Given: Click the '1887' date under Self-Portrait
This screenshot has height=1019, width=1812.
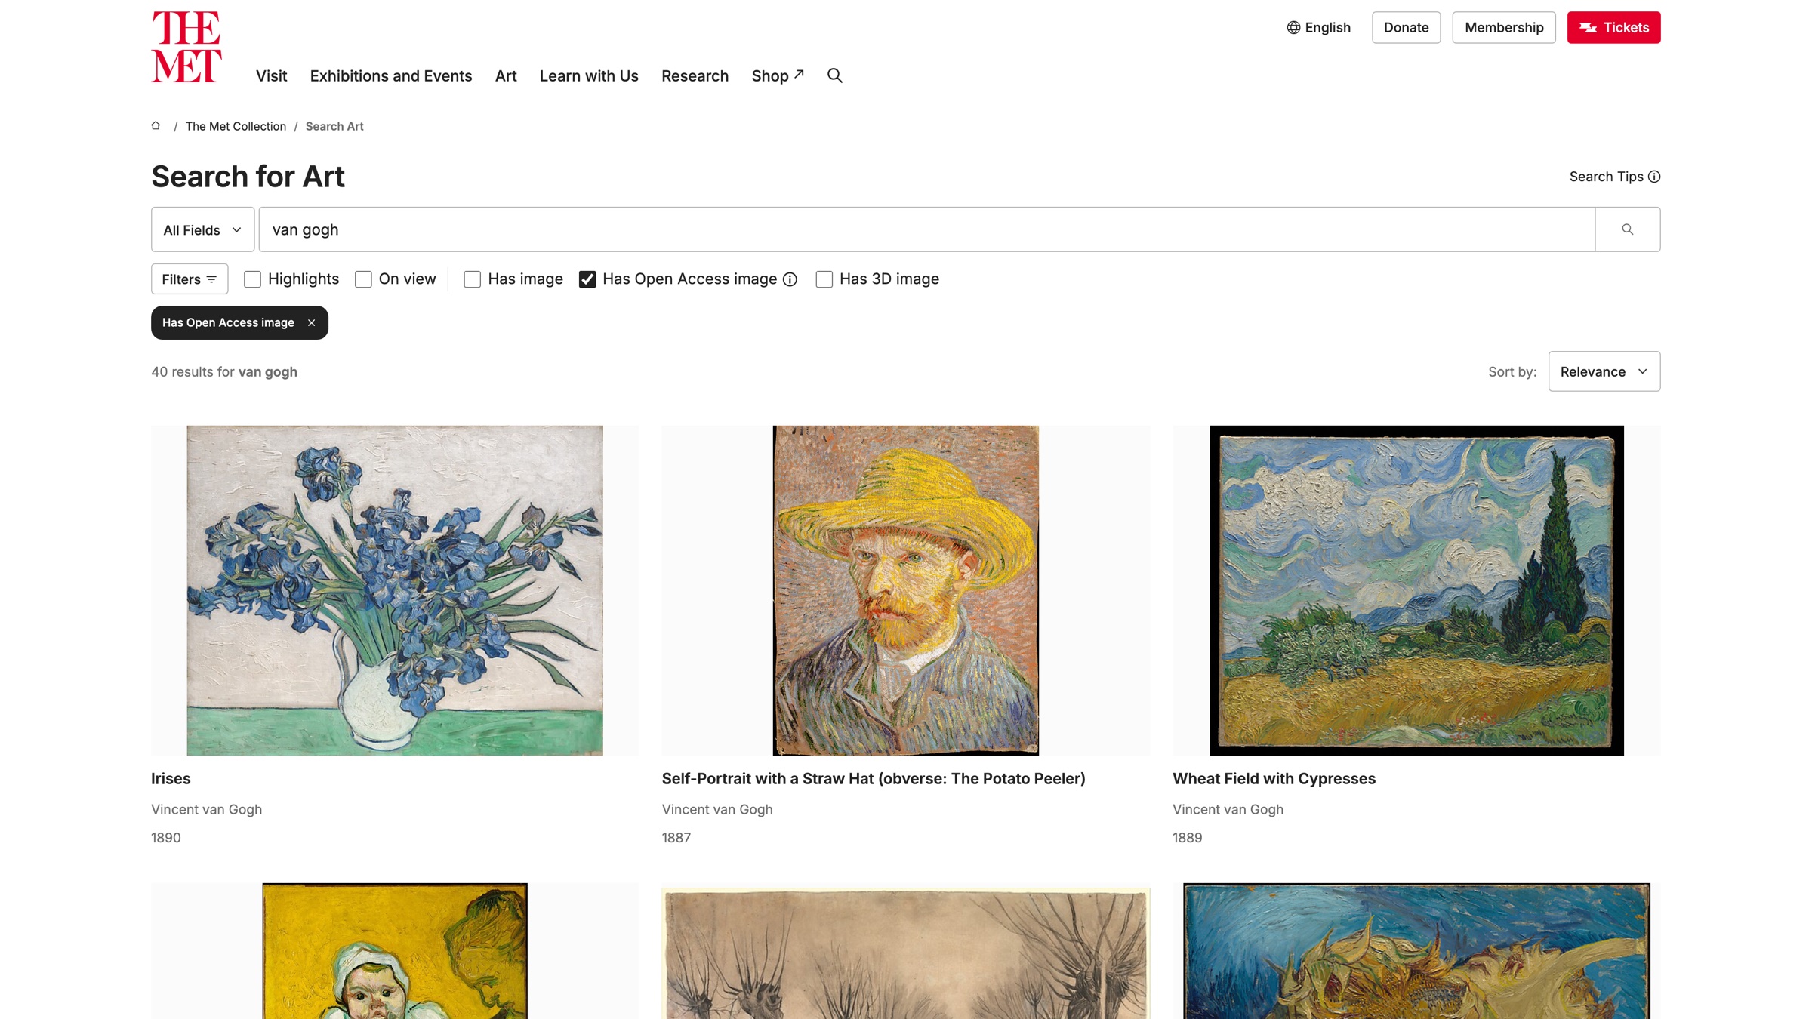Looking at the screenshot, I should (x=676, y=838).
